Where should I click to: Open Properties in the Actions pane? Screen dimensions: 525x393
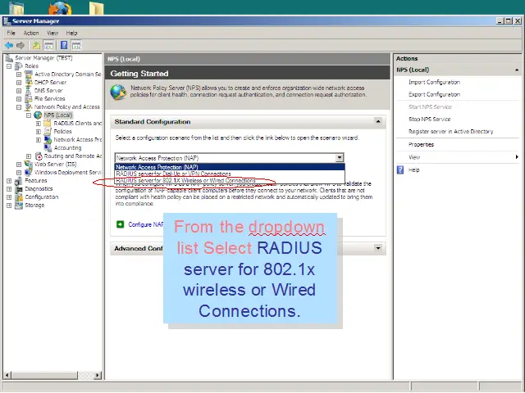click(421, 145)
